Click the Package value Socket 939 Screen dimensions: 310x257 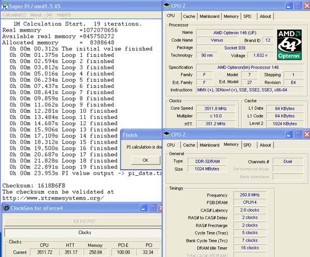pos(234,48)
